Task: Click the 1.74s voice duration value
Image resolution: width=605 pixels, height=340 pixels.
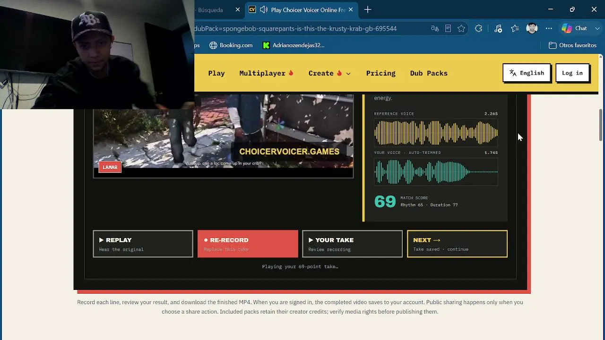Action: click(x=491, y=153)
